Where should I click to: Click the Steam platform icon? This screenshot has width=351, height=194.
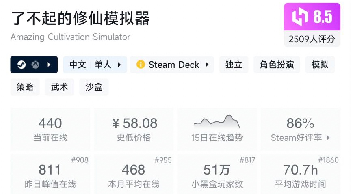click(22, 65)
